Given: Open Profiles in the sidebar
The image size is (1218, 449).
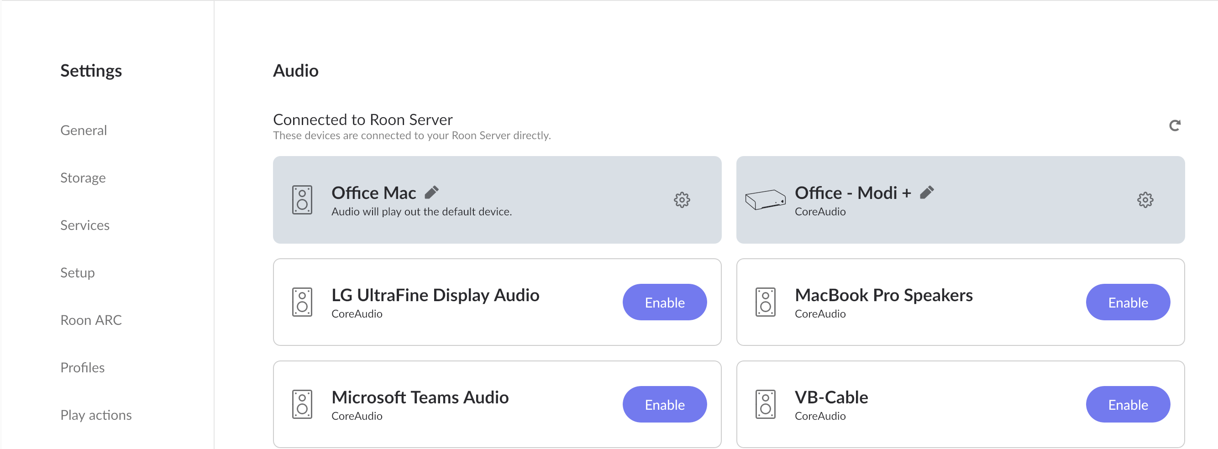Looking at the screenshot, I should click(x=82, y=367).
